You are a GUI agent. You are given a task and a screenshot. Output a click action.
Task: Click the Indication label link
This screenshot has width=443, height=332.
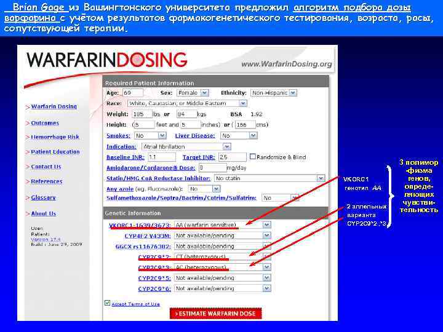(121, 147)
